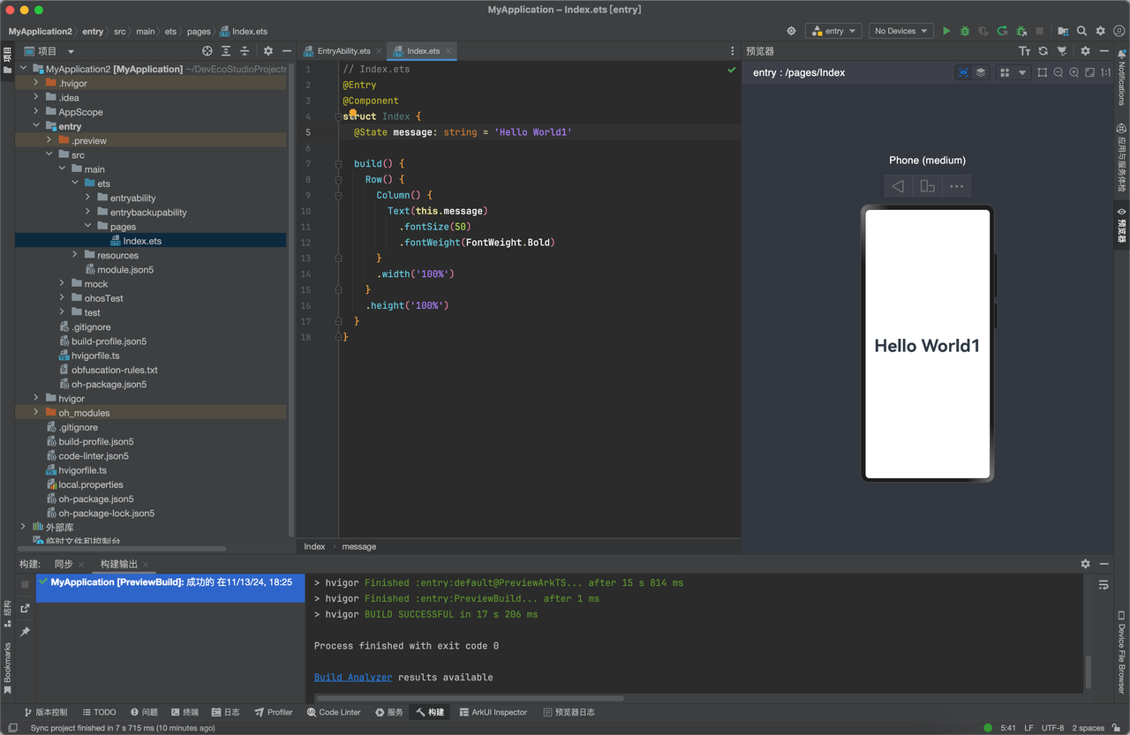
Task: Pin the build output tab
Action: point(25,632)
